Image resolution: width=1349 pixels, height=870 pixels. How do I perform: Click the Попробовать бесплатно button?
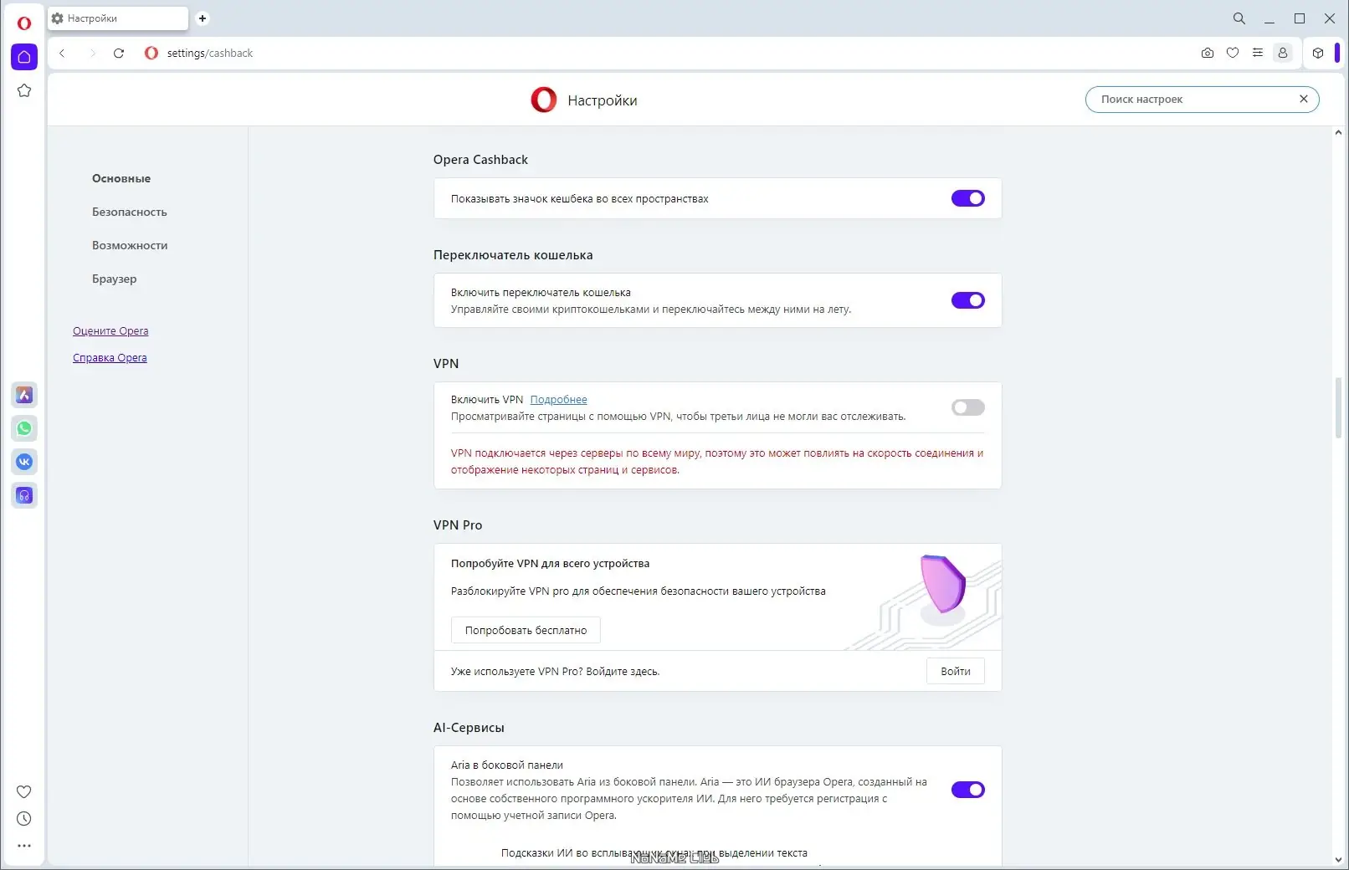[526, 630]
